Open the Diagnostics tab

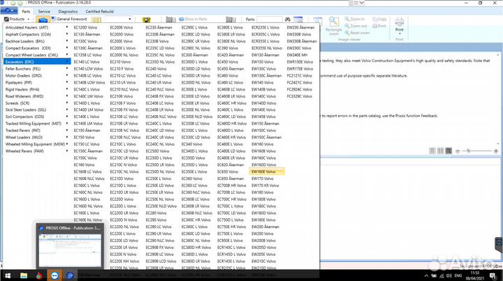point(68,11)
